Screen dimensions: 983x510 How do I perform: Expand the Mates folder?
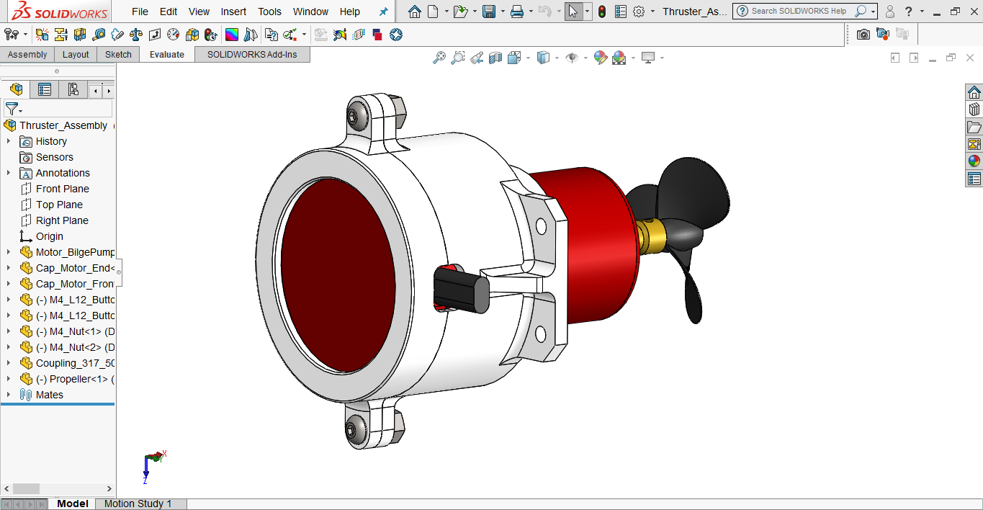click(x=9, y=395)
